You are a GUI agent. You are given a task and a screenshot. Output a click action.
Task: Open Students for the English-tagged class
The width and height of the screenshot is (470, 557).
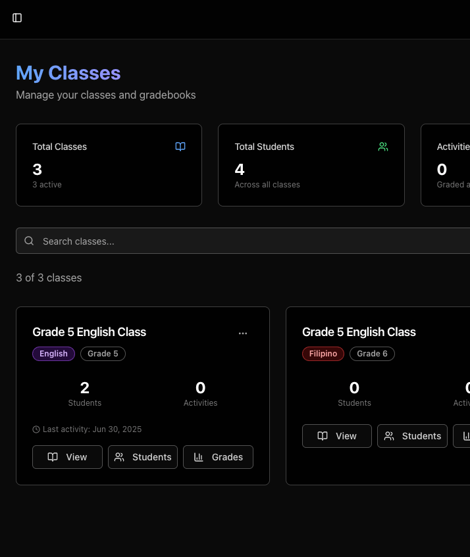coord(143,457)
